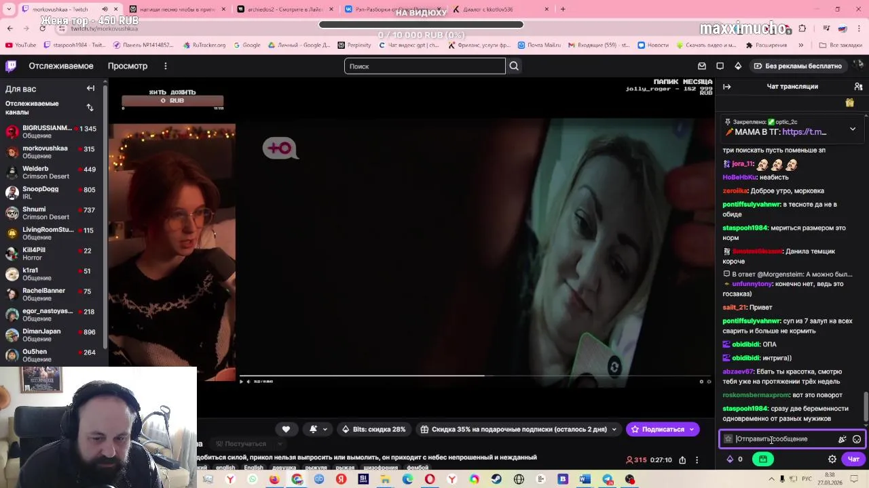The image size is (869, 488).
Task: Open the Opera icon in taskbar
Action: coord(430,479)
